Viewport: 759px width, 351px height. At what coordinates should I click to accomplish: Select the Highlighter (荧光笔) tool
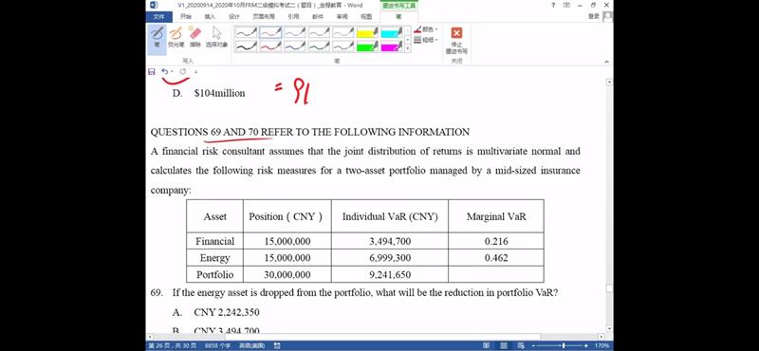[x=176, y=37]
